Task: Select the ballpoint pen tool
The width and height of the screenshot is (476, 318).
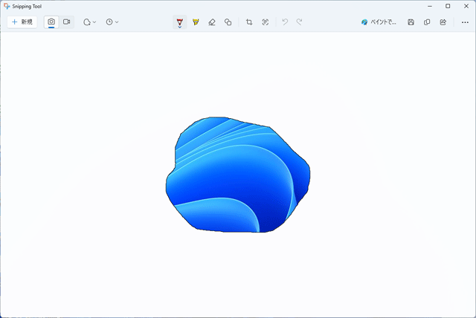Action: pos(179,21)
